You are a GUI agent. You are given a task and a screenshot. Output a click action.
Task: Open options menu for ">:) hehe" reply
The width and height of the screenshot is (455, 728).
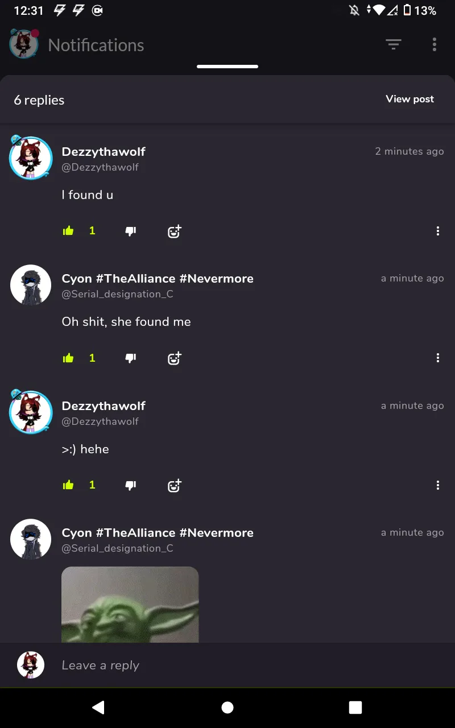click(x=437, y=485)
